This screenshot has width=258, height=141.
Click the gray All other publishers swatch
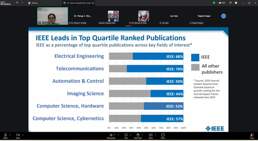click(195, 67)
